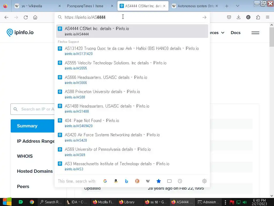Click the taskbar clock
274x206 pixels.
[260, 202]
